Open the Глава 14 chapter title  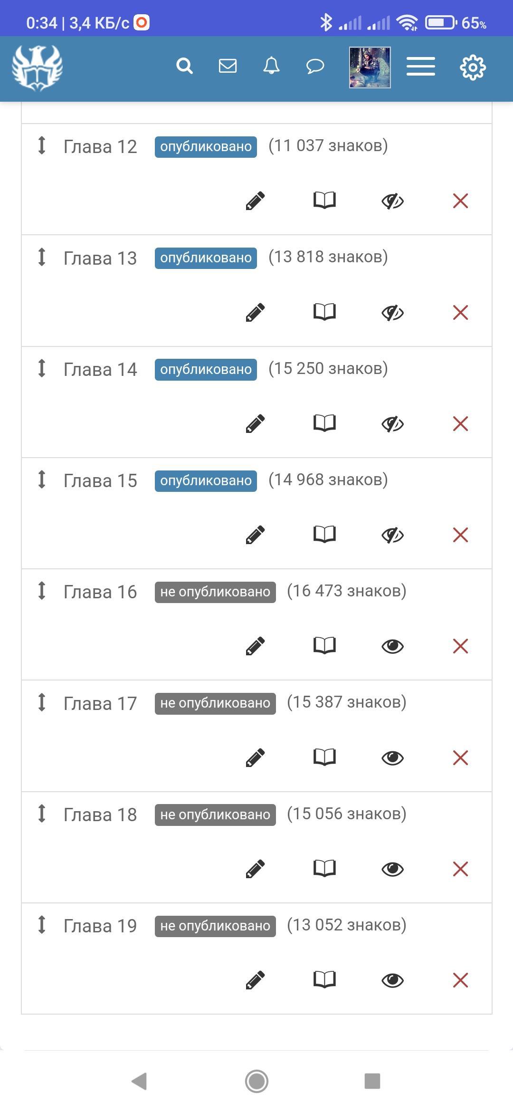(x=100, y=370)
